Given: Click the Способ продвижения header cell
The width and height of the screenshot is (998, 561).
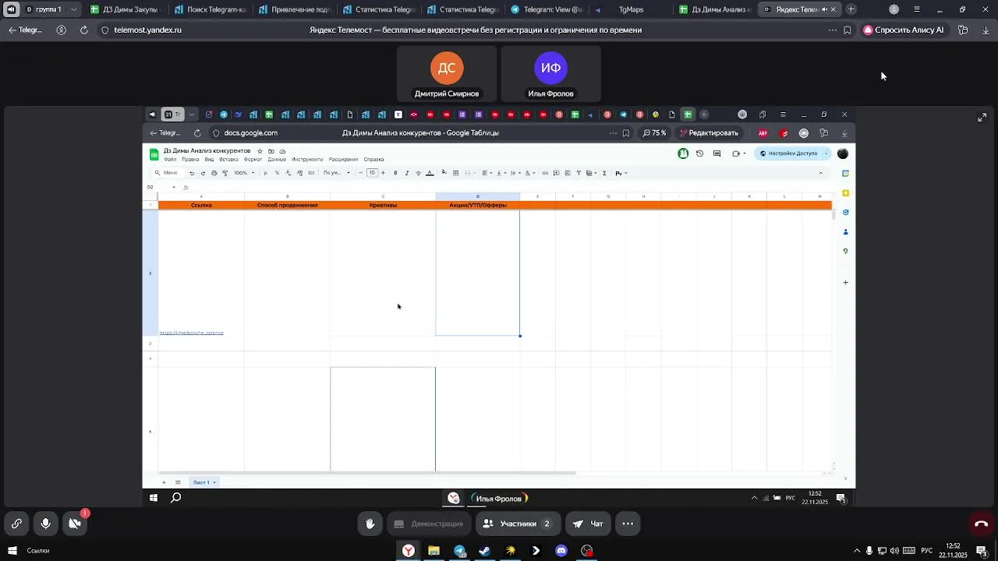Looking at the screenshot, I should pos(287,205).
